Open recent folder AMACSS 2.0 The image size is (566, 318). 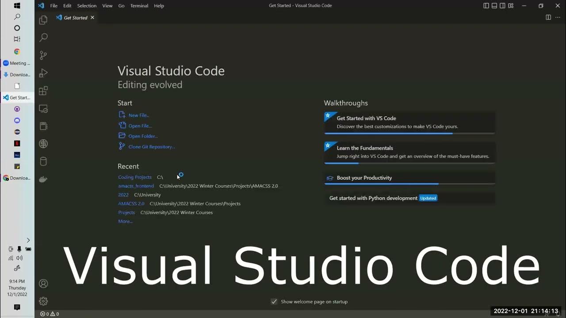point(131,204)
